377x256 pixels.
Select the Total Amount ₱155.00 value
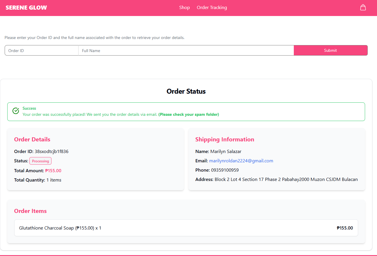point(53,170)
